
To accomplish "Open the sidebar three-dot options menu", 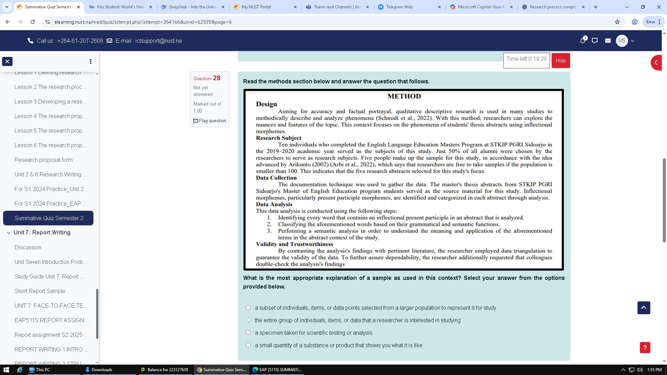I will pos(91,61).
